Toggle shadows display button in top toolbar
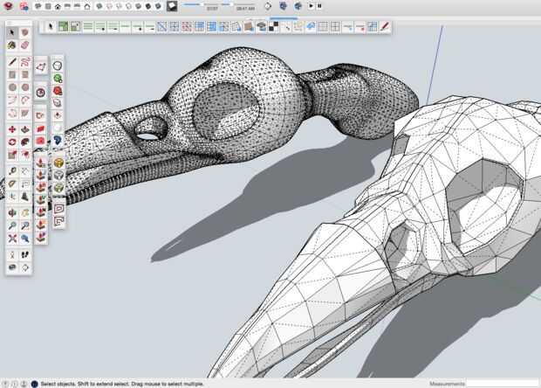541x388 pixels. pos(173,6)
